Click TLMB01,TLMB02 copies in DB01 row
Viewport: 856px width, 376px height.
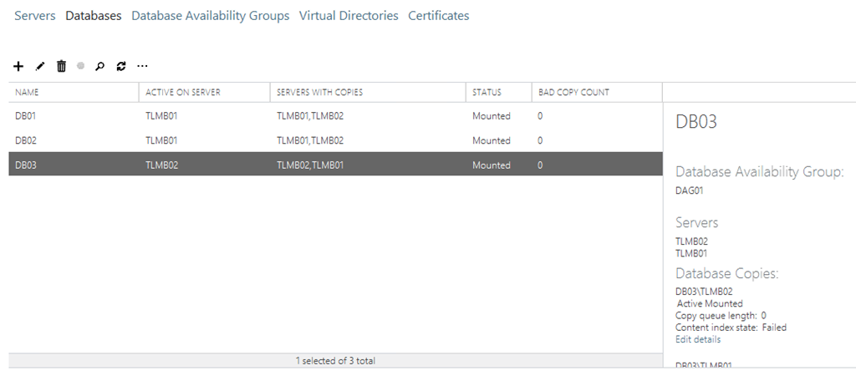(x=310, y=115)
